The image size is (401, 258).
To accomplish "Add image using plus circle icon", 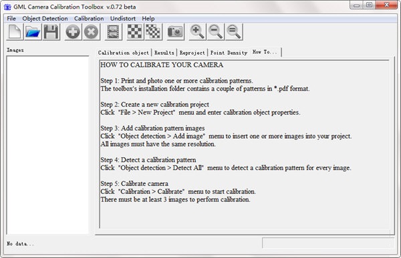I will tap(73, 32).
